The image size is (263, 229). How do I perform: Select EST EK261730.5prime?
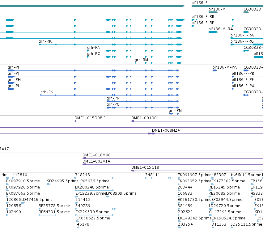coord(195,200)
